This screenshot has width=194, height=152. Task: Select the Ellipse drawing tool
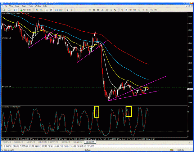click(x=94, y=10)
